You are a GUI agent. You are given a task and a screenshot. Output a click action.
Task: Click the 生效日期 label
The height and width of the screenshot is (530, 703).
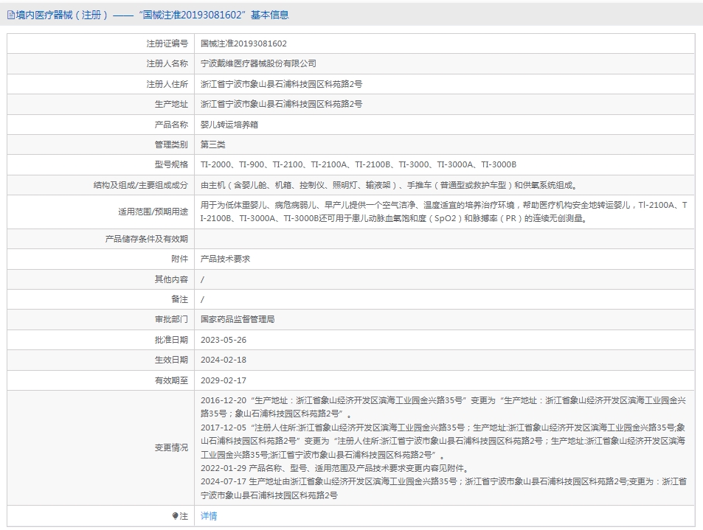(x=171, y=360)
